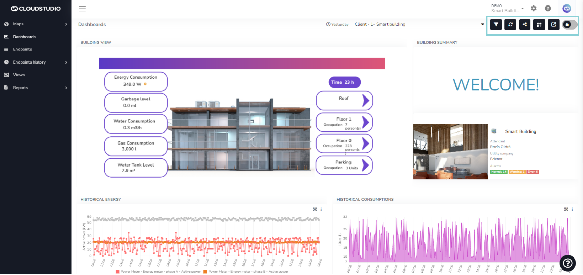583x275 pixels.
Task: Expand the Maps submenu chevron
Action: point(66,24)
